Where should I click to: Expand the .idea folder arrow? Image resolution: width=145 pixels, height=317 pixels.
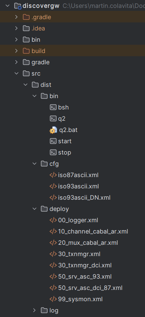point(16,28)
